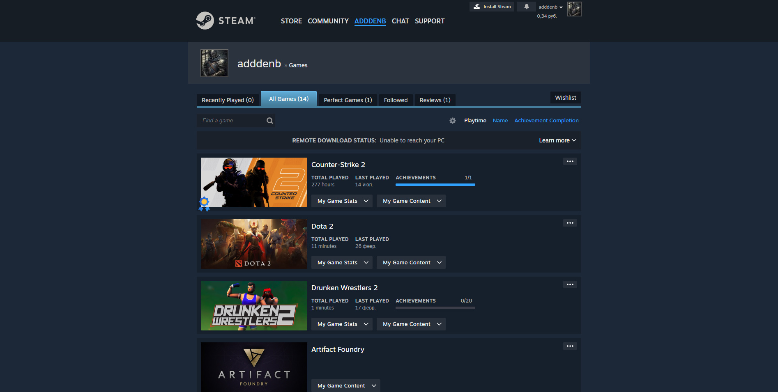This screenshot has height=392, width=778.
Task: Open the three-dot menu for Counter-Strike 2
Action: (570, 161)
